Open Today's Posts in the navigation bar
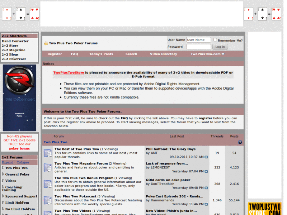 pos(101,54)
